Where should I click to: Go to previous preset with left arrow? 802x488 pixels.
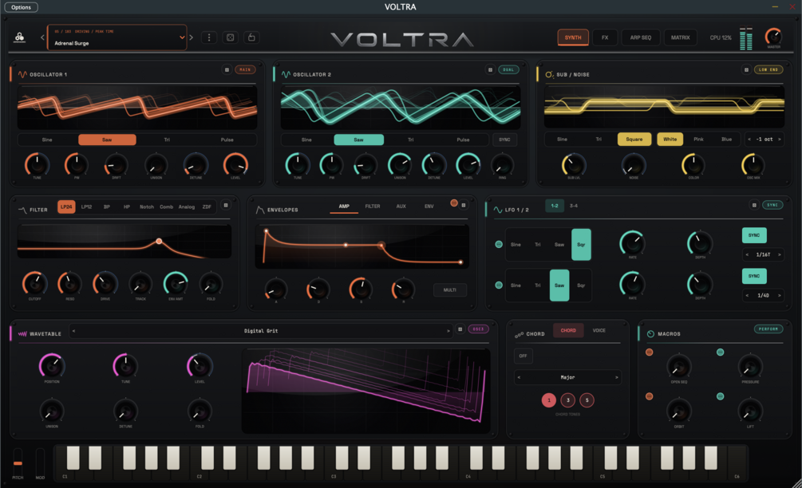pyautogui.click(x=42, y=37)
